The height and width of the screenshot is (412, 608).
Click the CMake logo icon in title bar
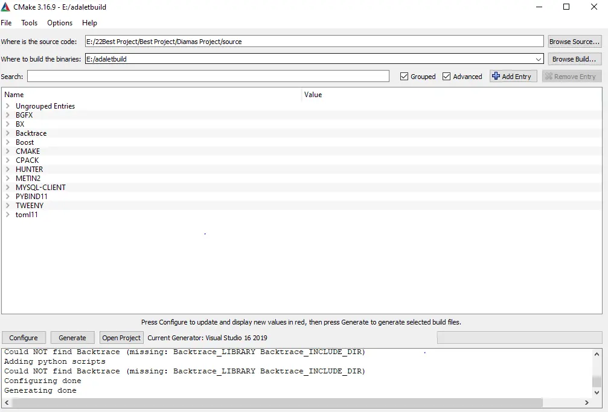5,7
